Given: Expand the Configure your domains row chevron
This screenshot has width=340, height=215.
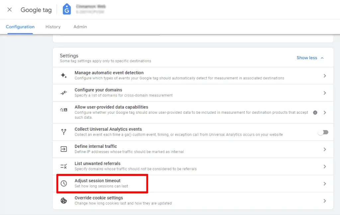Looking at the screenshot, I should 325,93.
